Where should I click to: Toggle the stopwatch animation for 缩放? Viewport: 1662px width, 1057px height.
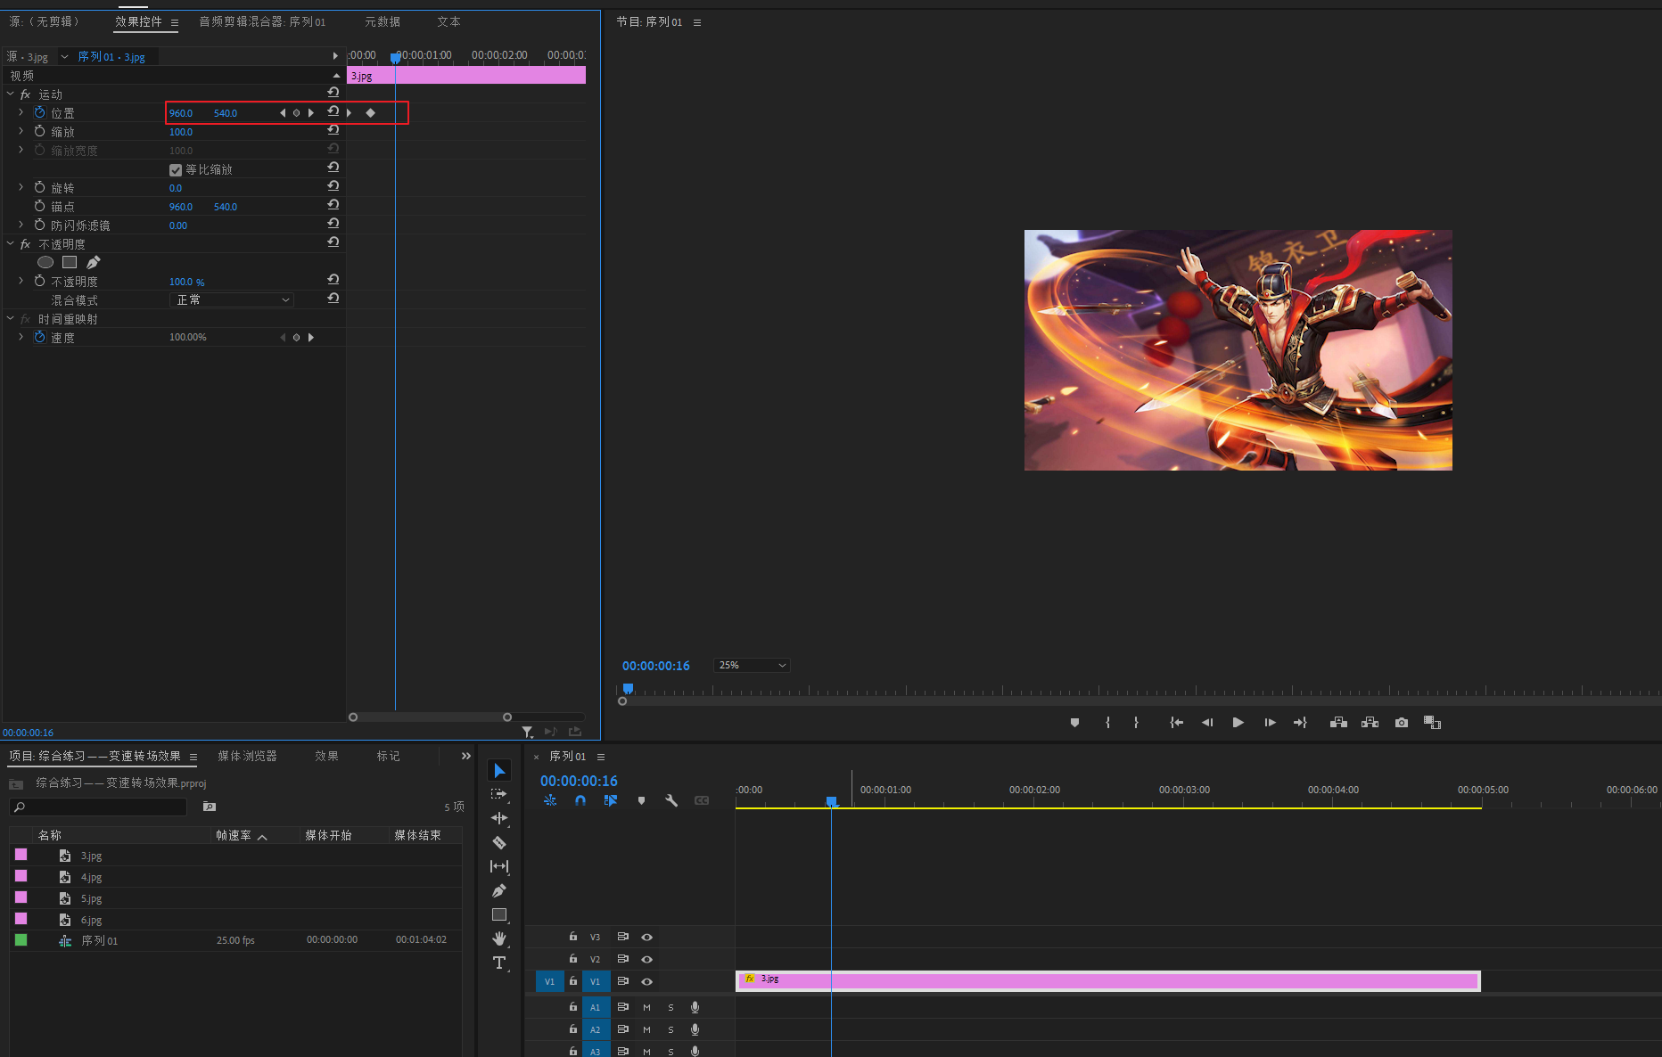(39, 132)
